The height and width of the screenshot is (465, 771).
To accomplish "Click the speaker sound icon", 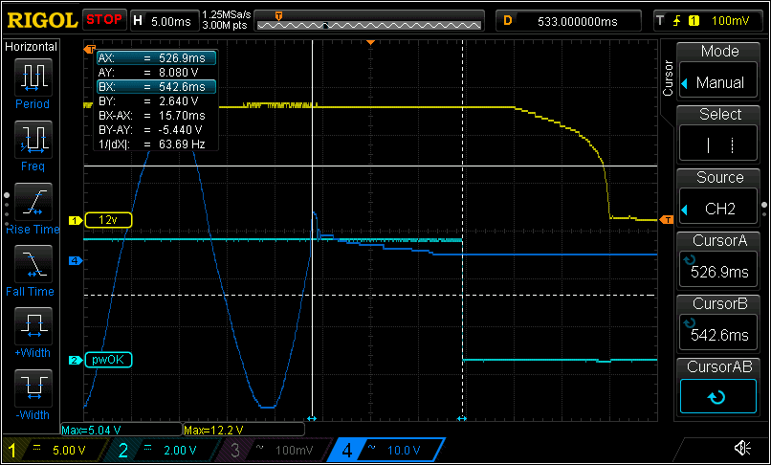I will 742,449.
